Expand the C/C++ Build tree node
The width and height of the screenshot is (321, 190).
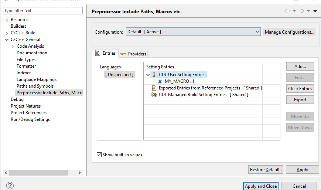coord(7,33)
